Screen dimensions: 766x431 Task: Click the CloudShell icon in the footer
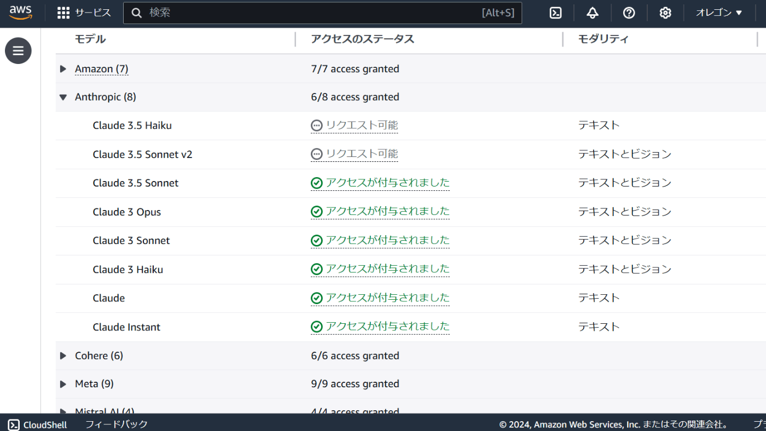14,424
